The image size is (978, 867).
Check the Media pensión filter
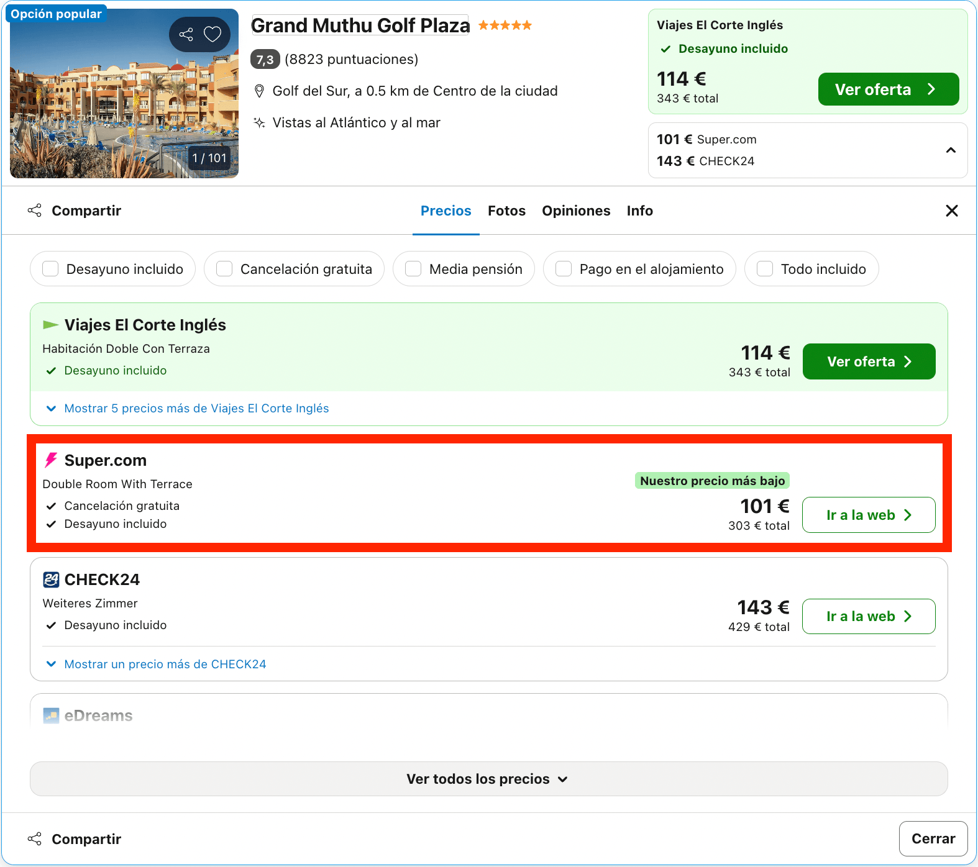tap(413, 269)
